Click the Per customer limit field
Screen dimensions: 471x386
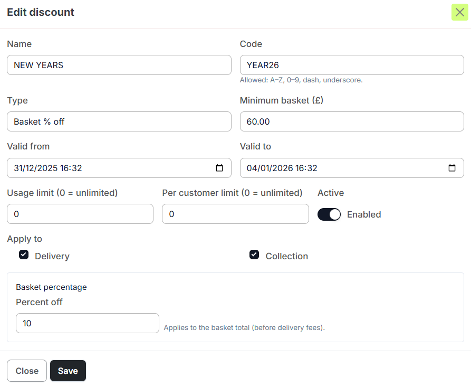point(235,214)
